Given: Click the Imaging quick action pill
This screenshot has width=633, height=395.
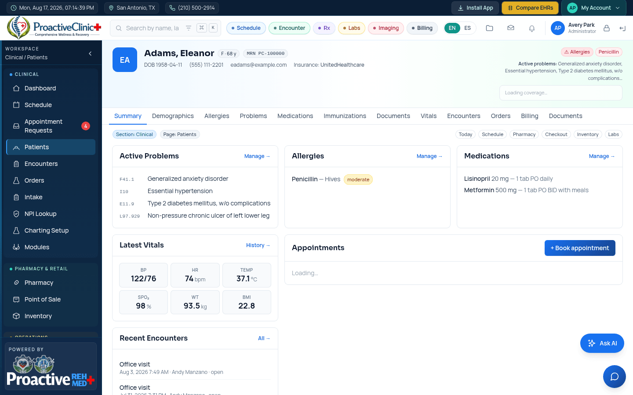Looking at the screenshot, I should (386, 28).
